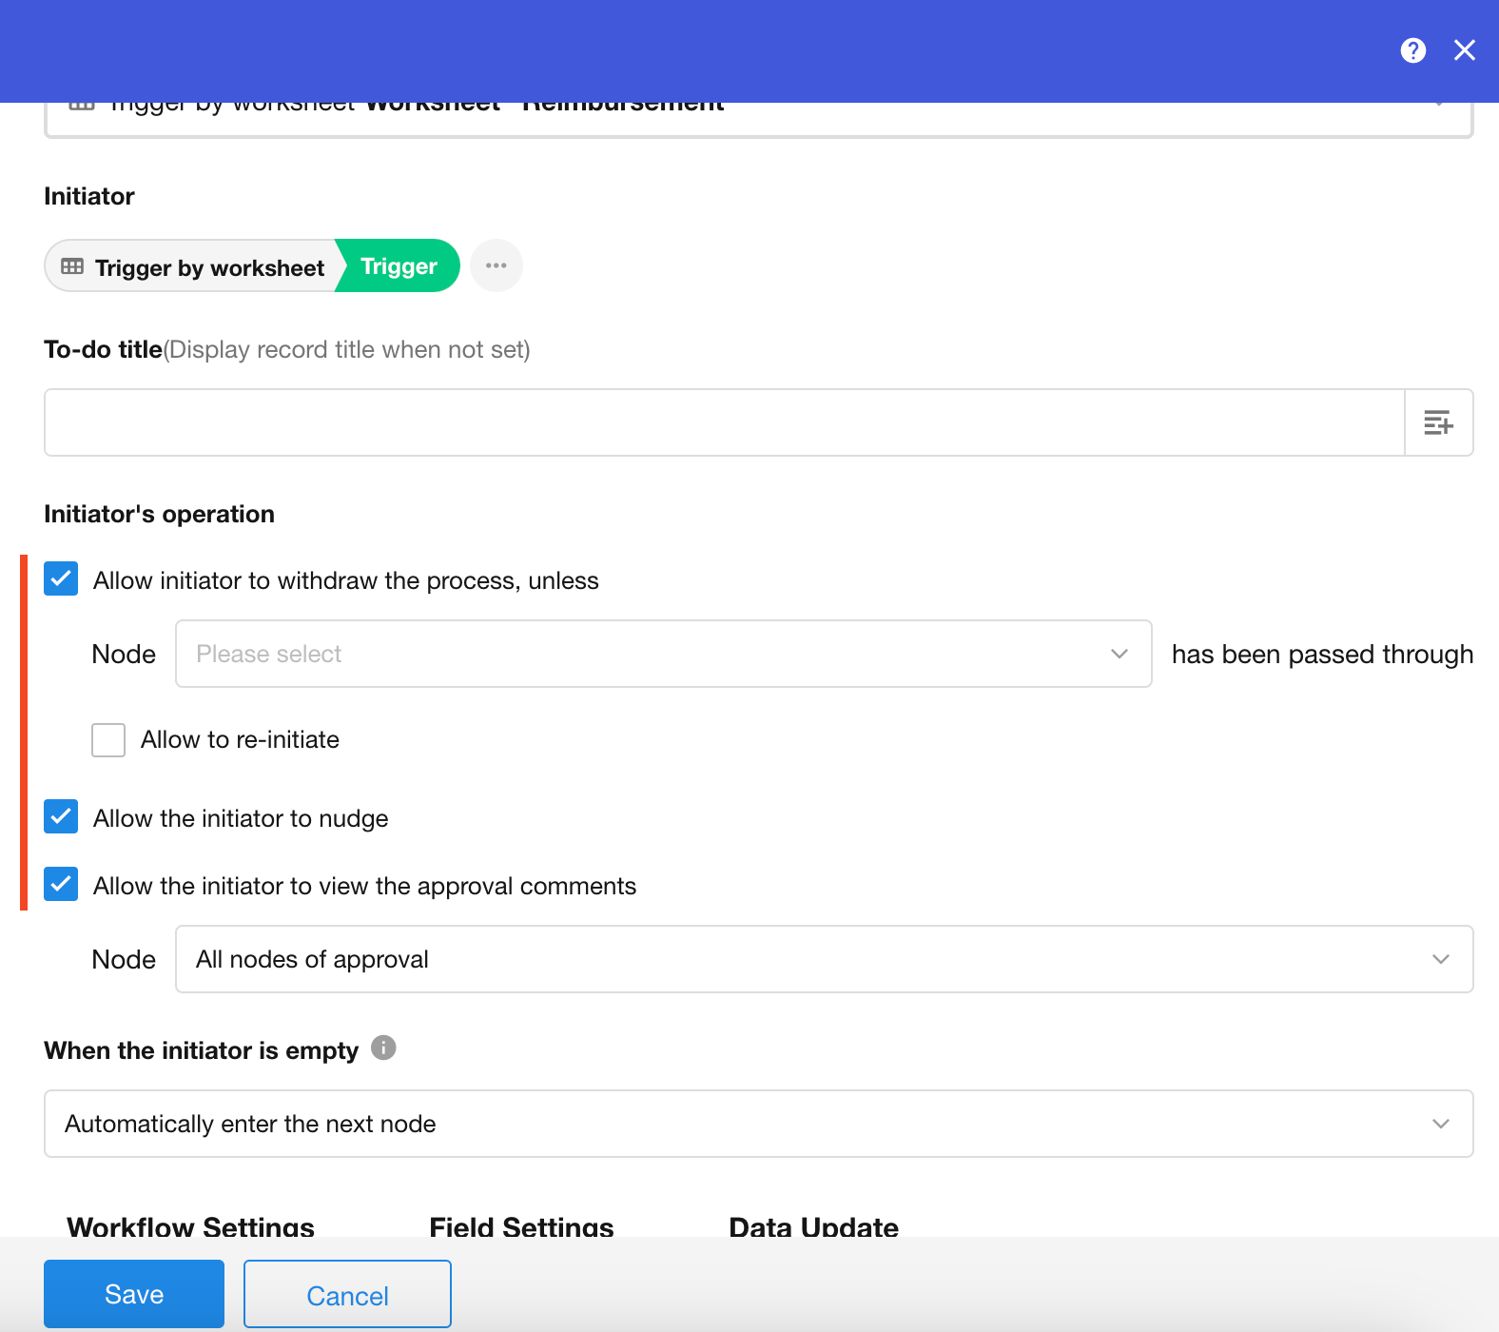This screenshot has height=1332, width=1499.
Task: Click the info icon next to initiator empty
Action: point(383,1048)
